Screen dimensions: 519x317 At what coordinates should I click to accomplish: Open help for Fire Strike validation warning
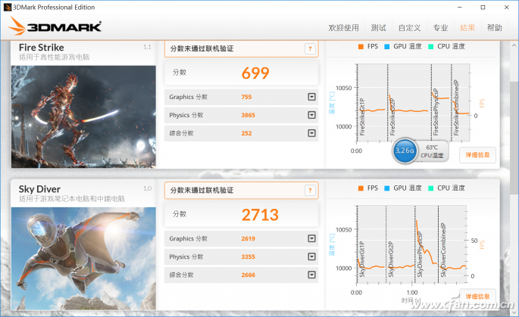[x=310, y=48]
